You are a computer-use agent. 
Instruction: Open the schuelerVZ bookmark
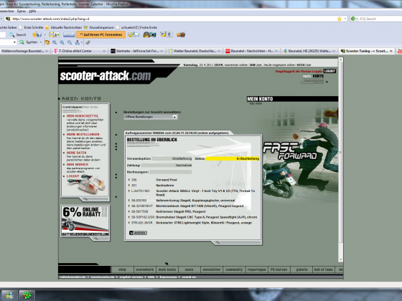click(x=136, y=27)
